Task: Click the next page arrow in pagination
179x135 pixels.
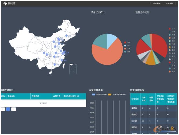Action: click(13, 109)
